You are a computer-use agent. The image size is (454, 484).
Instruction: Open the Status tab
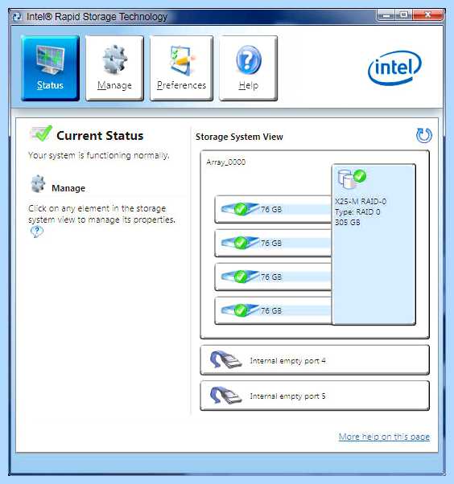click(x=50, y=68)
